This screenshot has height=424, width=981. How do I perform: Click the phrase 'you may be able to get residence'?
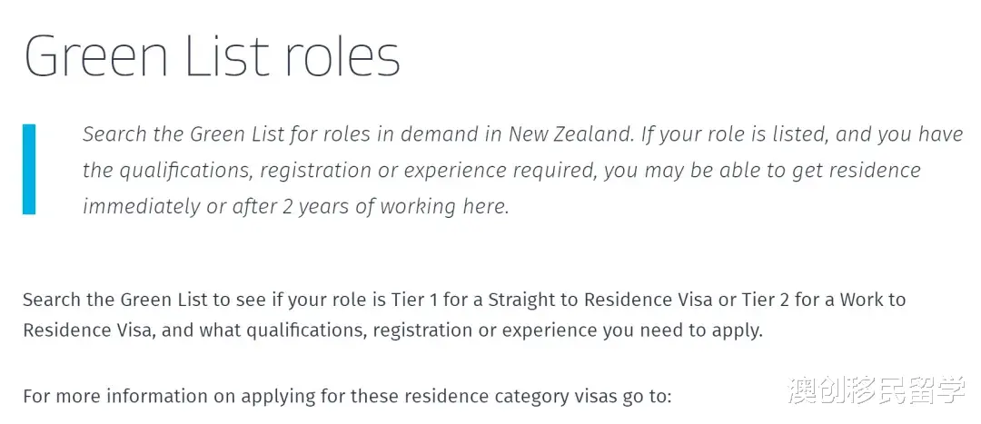tap(763, 171)
